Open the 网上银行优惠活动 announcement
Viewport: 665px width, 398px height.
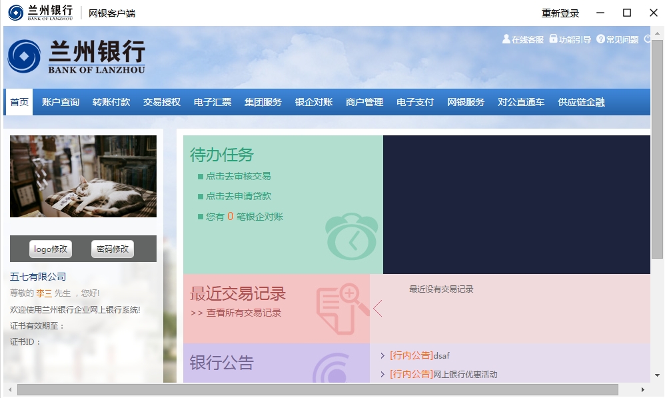click(x=444, y=374)
